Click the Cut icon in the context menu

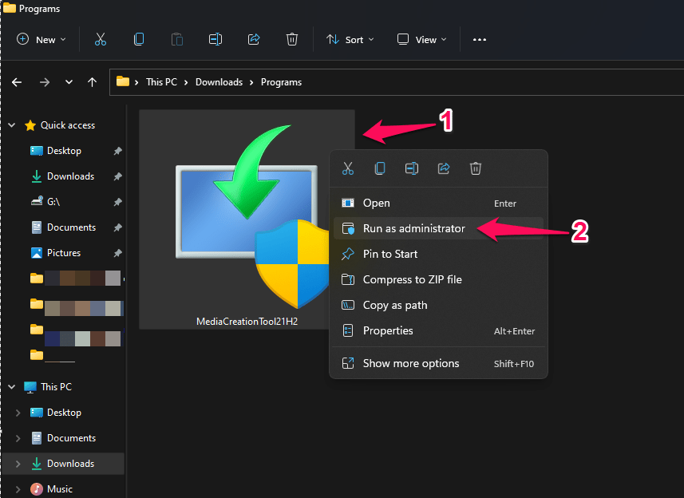tap(348, 168)
